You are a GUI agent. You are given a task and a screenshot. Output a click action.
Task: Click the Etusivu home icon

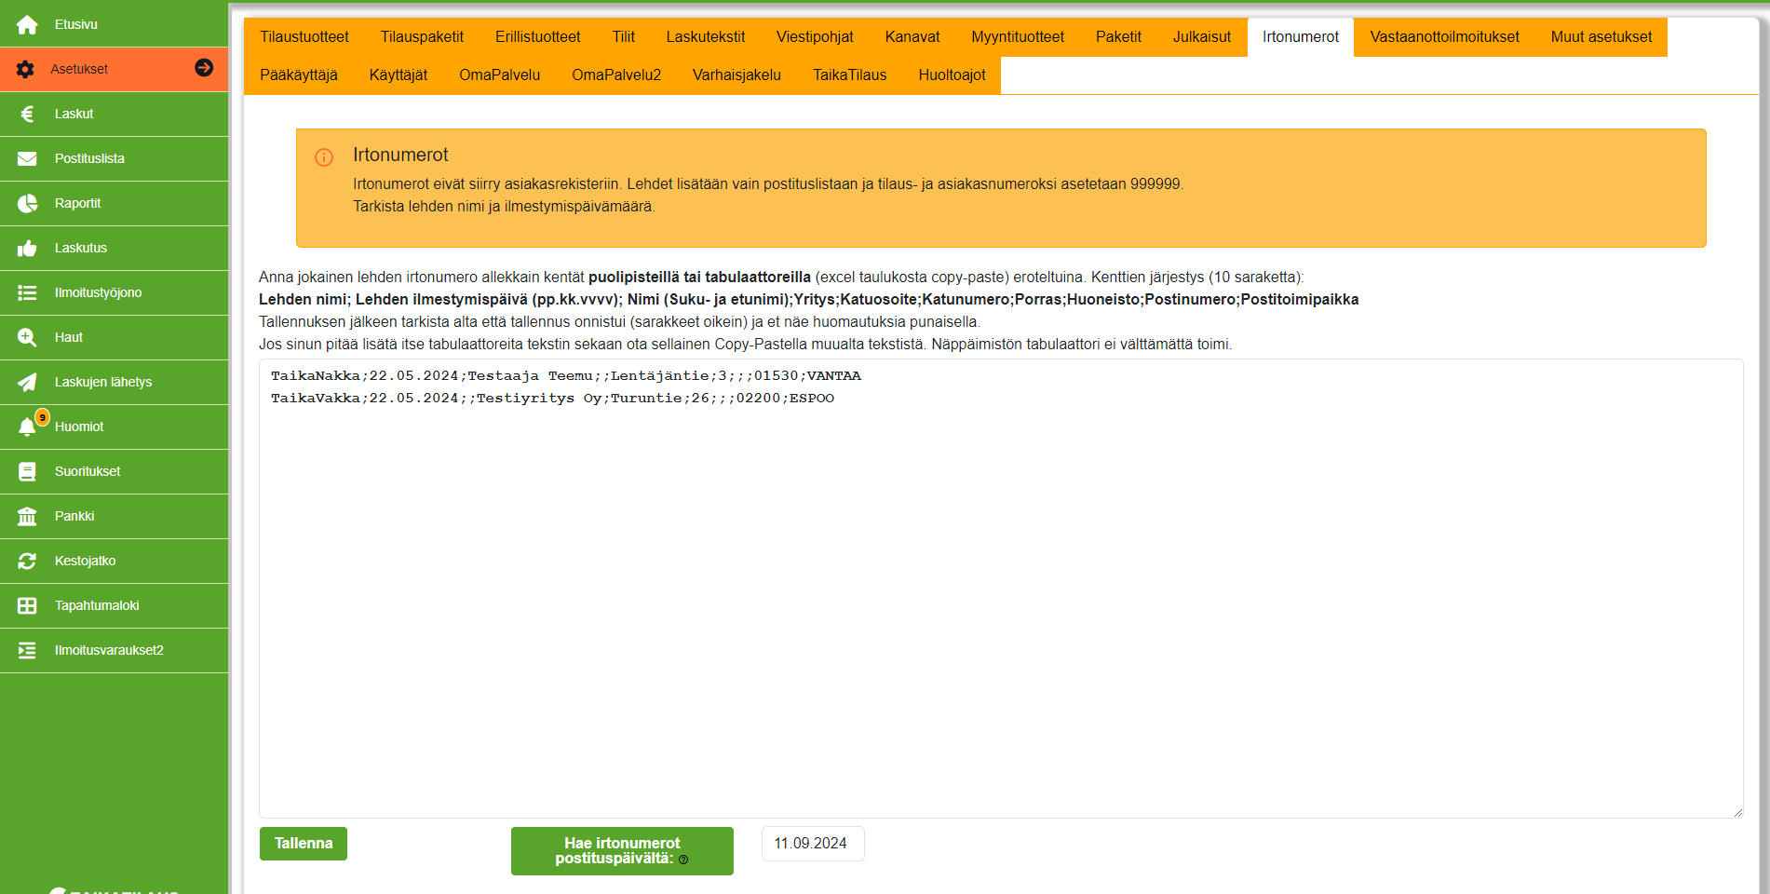click(x=27, y=24)
